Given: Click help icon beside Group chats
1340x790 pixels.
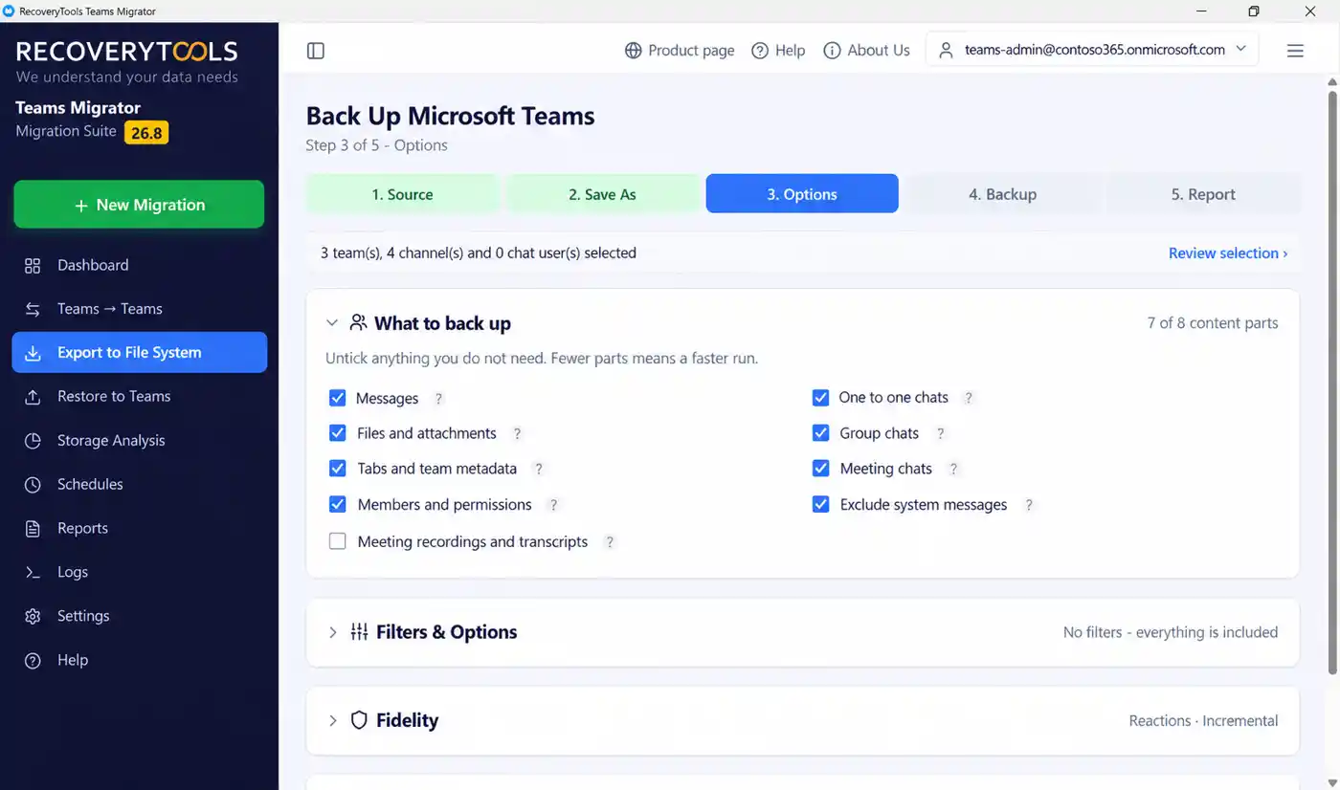Looking at the screenshot, I should pos(941,433).
